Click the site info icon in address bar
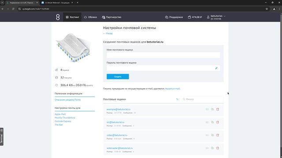This screenshot has height=158, width=282. pyautogui.click(x=19, y=9)
